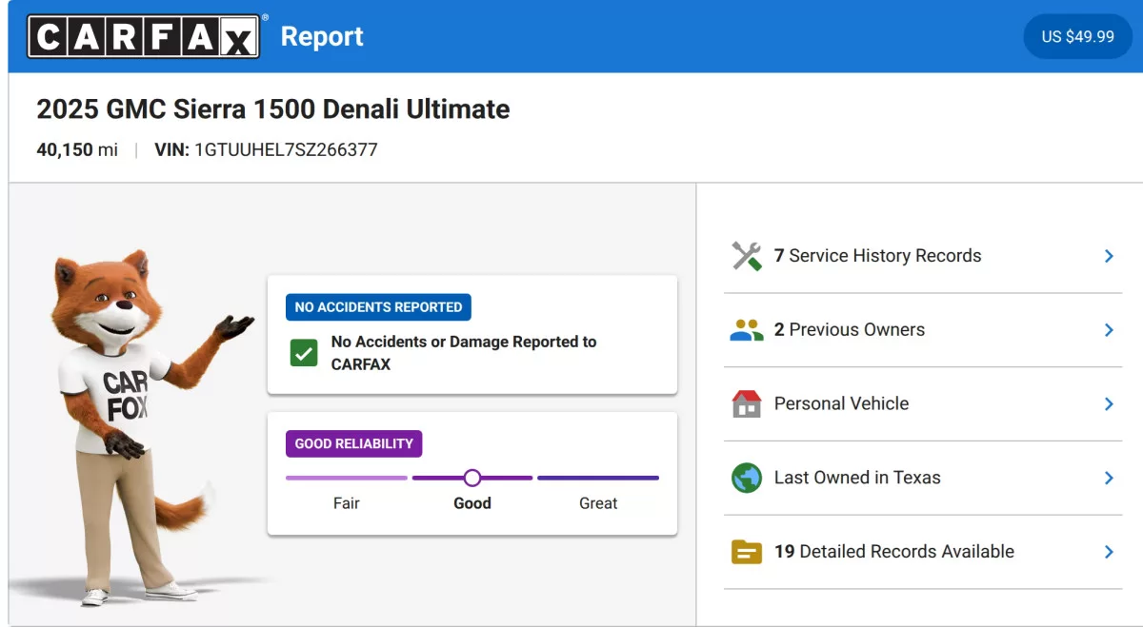Click the VIN number text

click(x=286, y=150)
